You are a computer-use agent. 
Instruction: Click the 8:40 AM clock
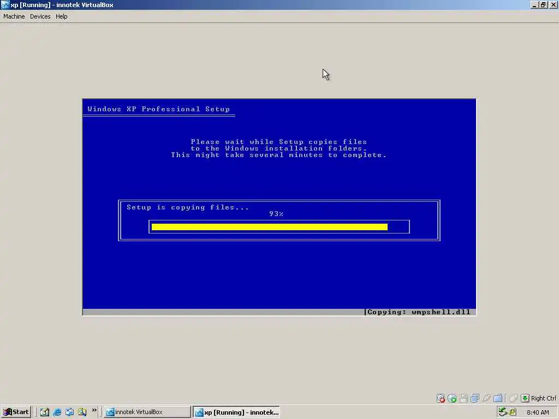tap(538, 412)
